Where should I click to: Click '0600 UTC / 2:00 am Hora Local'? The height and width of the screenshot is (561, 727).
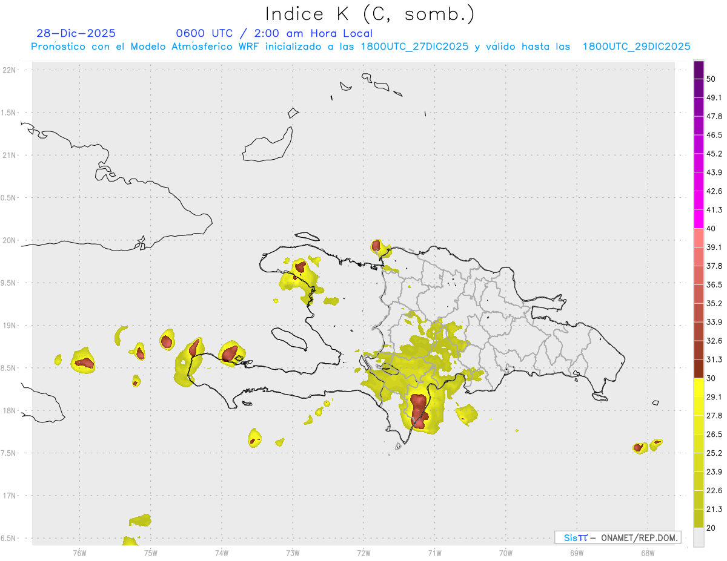274,33
